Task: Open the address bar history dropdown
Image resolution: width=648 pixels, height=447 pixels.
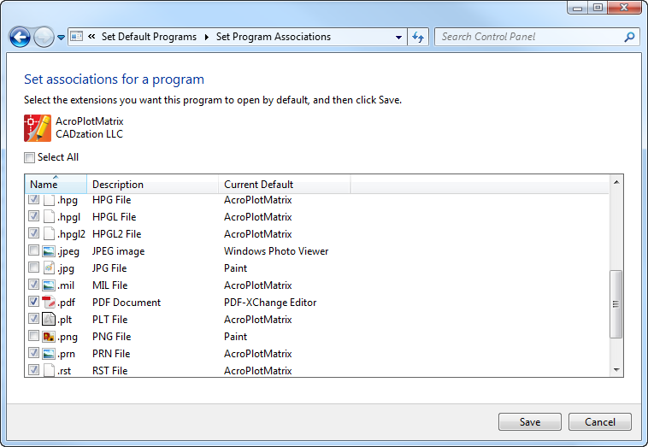Action: tap(398, 38)
